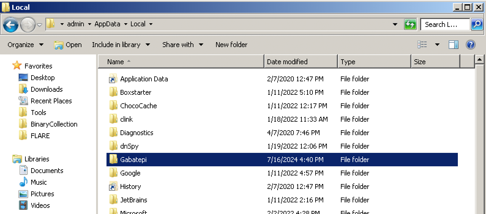The image size is (486, 214).
Task: Select the History shortcut folder icon
Action: (x=113, y=186)
